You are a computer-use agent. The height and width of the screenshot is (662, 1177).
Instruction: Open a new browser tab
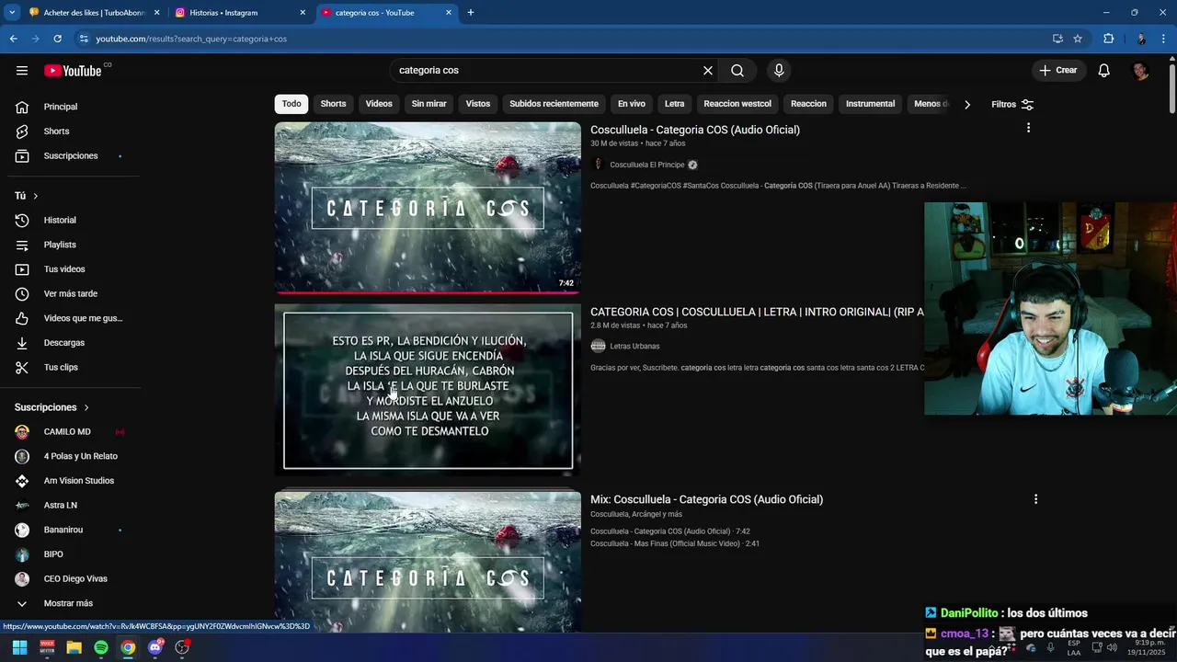click(x=471, y=13)
